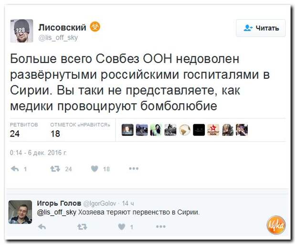This screenshot has height=245, width=296.
Task: Open Лисовский's profile avatar
Action: [21, 31]
